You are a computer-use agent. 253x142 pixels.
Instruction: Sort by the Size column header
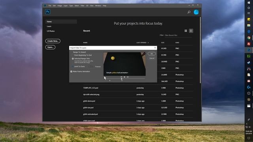coord(162,43)
